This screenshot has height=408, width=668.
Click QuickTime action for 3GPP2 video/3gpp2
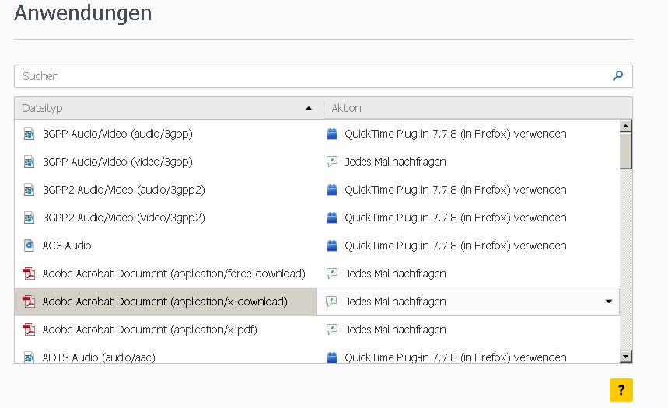coord(455,218)
